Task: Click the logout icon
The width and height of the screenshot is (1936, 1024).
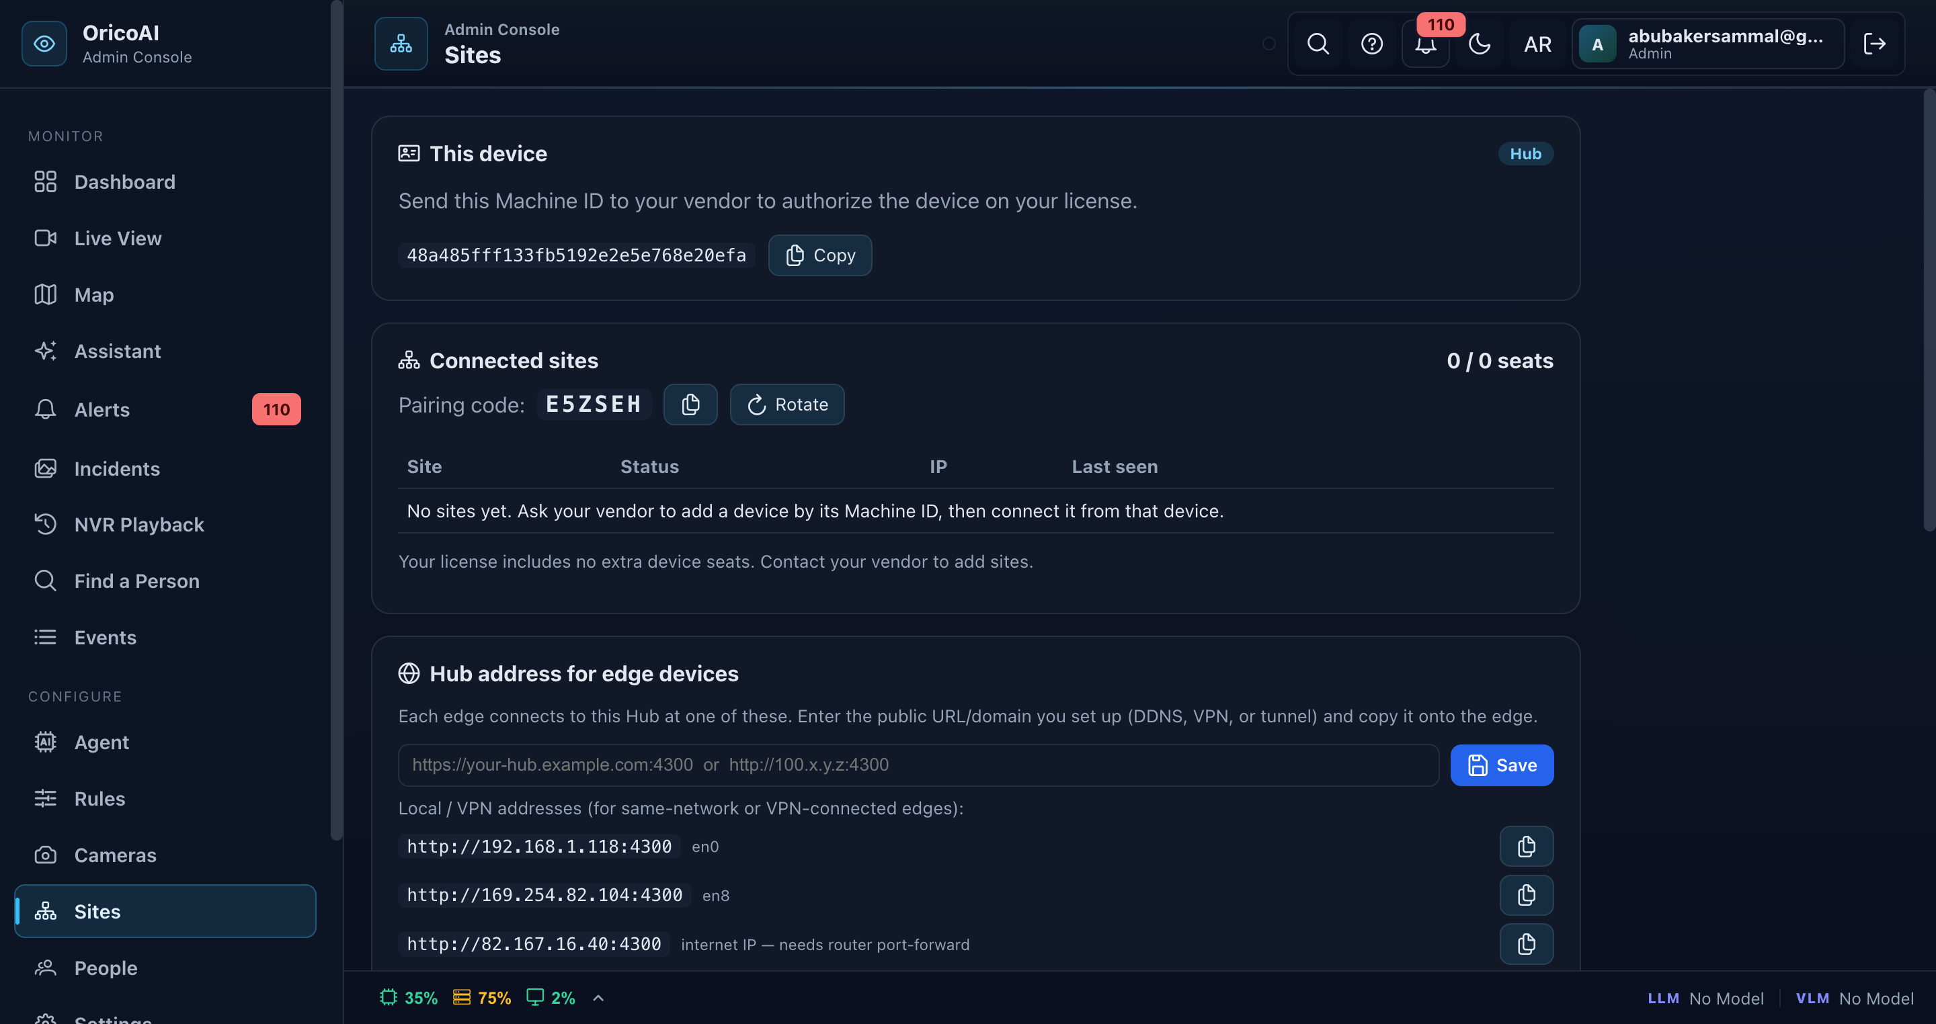Action: [x=1874, y=44]
